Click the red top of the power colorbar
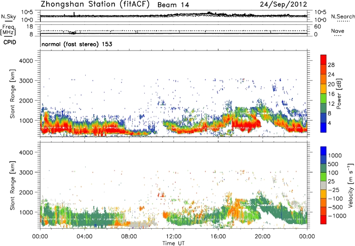355x246 pixels. pos(323,60)
